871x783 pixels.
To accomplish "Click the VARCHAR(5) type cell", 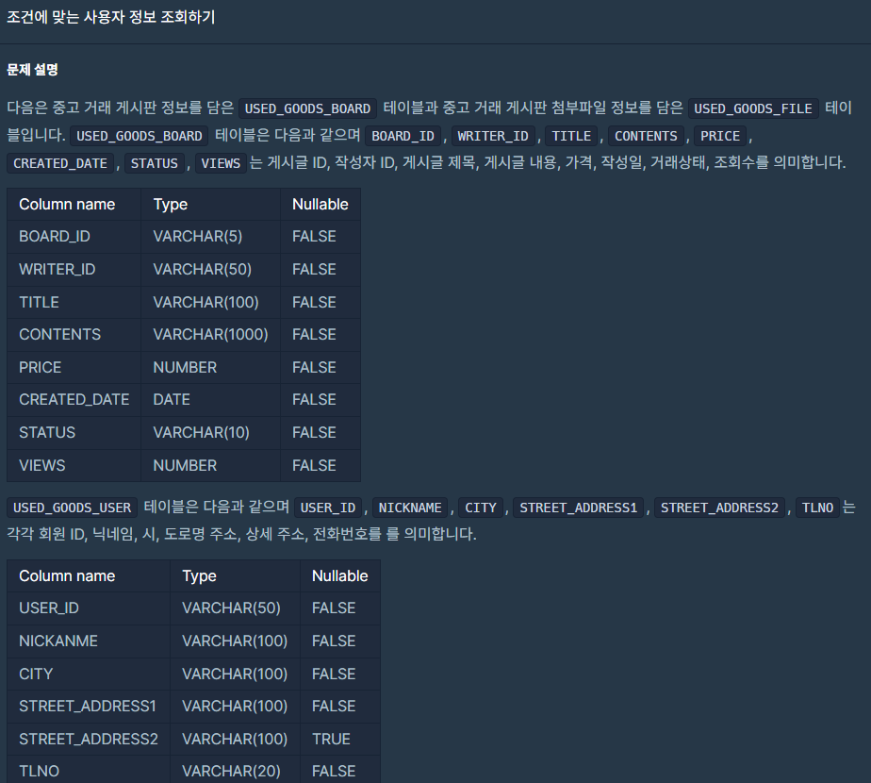I will [210, 237].
